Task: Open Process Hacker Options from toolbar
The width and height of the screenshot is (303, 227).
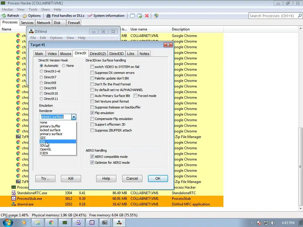Action: 31,16
